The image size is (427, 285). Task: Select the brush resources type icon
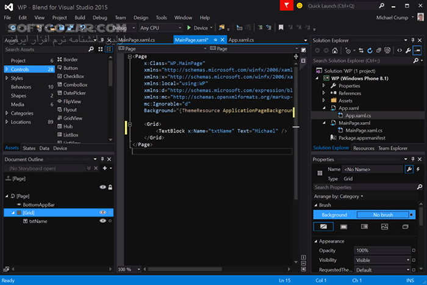pyautogui.click(x=405, y=226)
